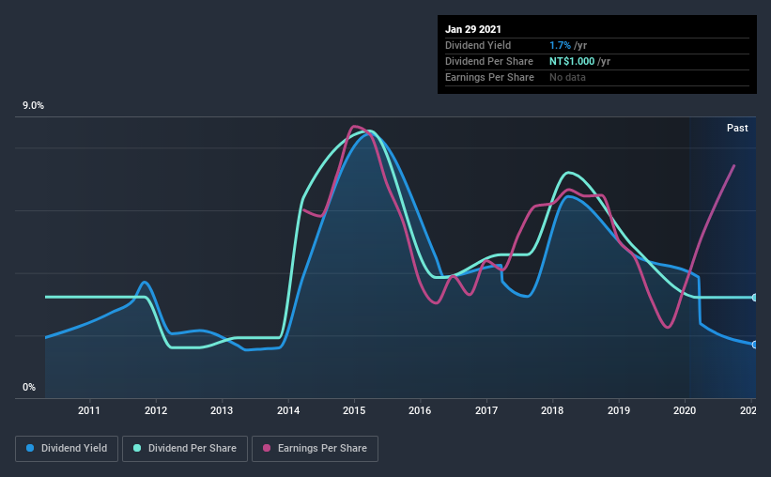Click the 2017 x-axis label

point(486,410)
